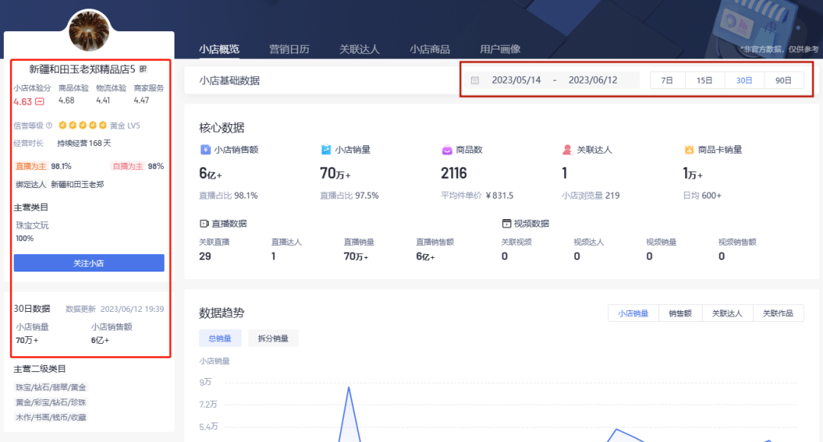
Task: Click 持续经营 168 天 text
Action: [x=84, y=143]
